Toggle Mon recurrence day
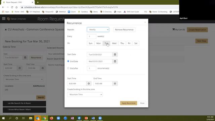 coord(98,43)
